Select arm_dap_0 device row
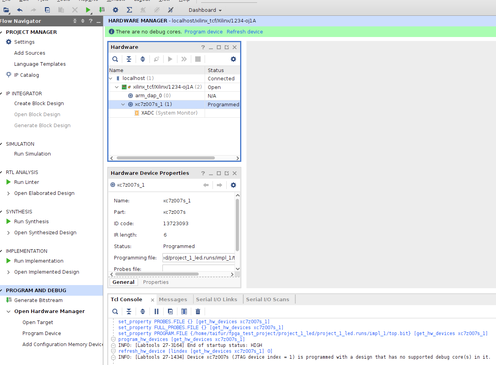Image resolution: width=496 pixels, height=365 pixels. (174, 96)
